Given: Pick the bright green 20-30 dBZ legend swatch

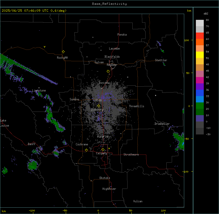Looking at the screenshot, I should coord(200,106).
